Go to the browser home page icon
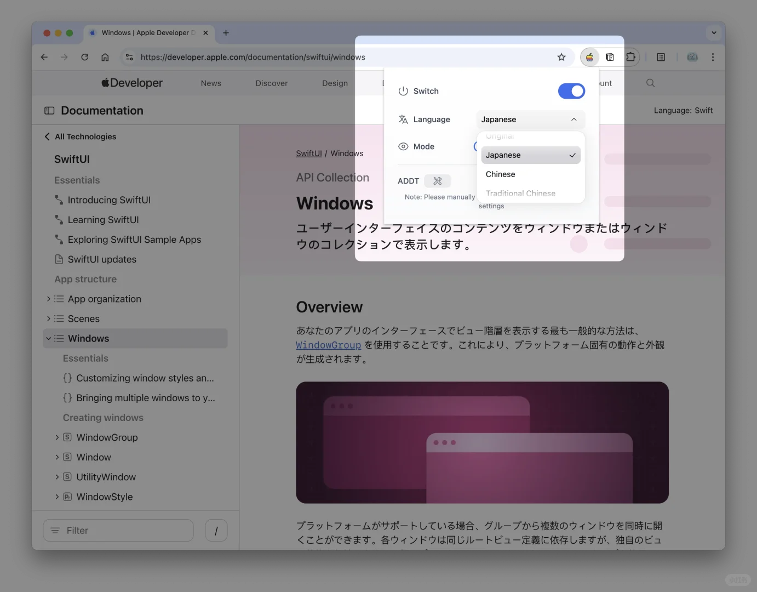The height and width of the screenshot is (592, 757). (x=105, y=57)
